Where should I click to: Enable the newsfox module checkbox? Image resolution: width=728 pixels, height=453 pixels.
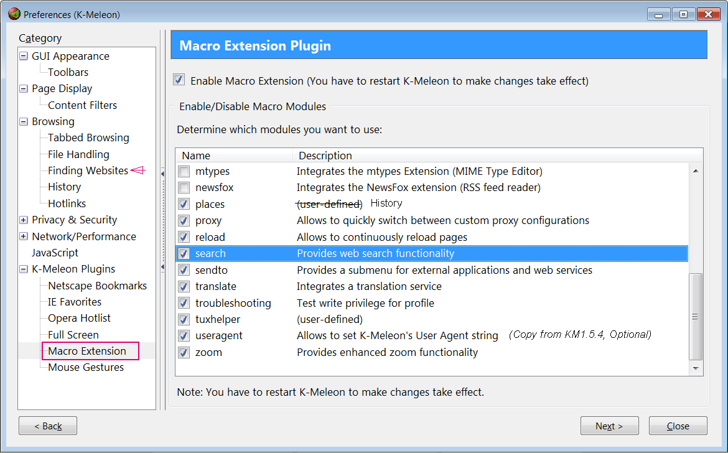click(x=184, y=187)
